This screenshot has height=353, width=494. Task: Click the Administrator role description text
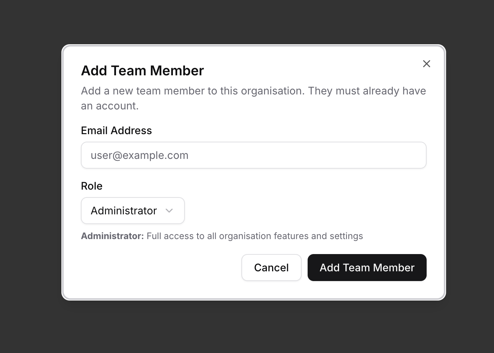click(222, 236)
